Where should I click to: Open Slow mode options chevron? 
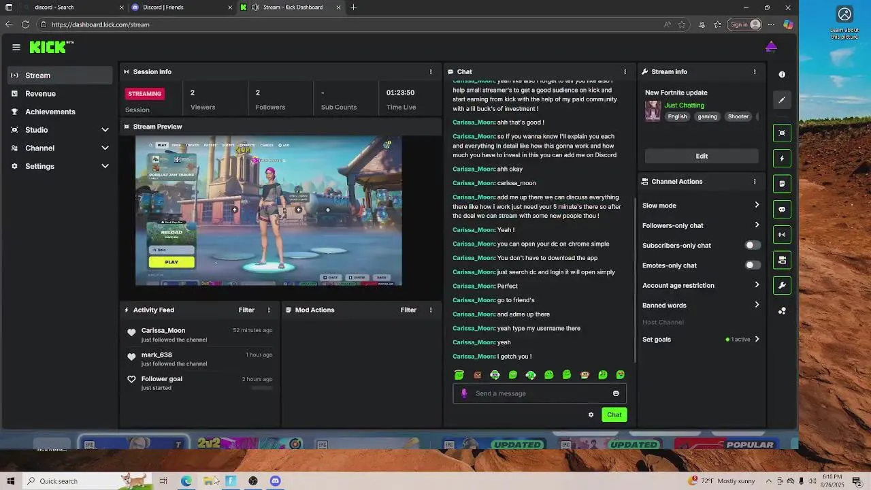tap(757, 205)
